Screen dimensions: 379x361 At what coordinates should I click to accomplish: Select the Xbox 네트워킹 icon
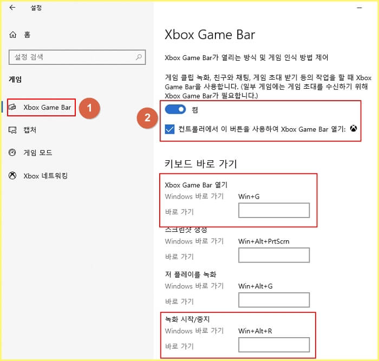click(x=12, y=175)
